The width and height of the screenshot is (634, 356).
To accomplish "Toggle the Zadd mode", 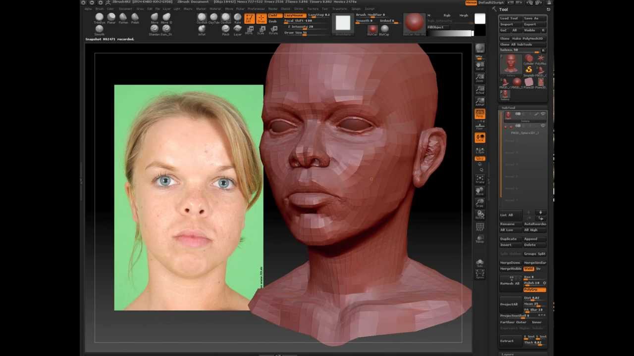I will [x=274, y=15].
